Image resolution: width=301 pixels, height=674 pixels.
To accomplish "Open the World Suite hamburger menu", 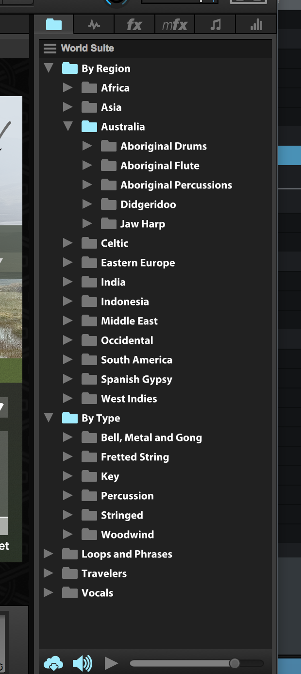I will pyautogui.click(x=50, y=48).
